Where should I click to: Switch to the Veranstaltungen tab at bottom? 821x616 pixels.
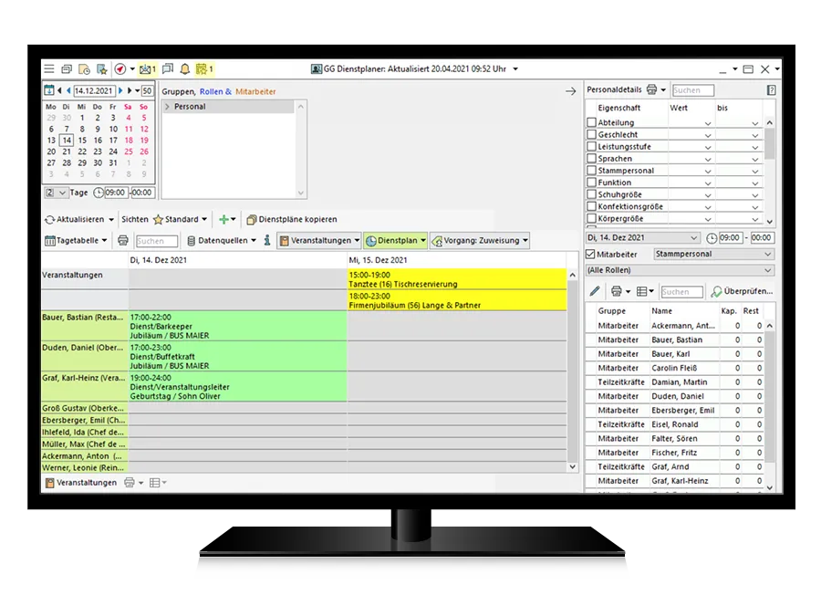pyautogui.click(x=80, y=482)
